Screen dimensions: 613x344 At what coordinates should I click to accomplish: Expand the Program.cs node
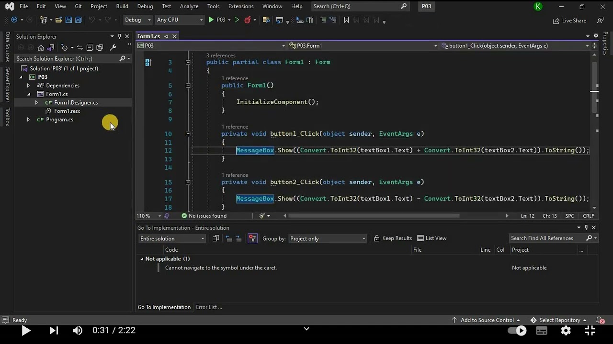pyautogui.click(x=28, y=120)
